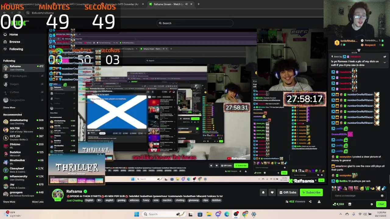Open Discord from the taskbar
Screen dimensions: 390x219
coord(218,214)
